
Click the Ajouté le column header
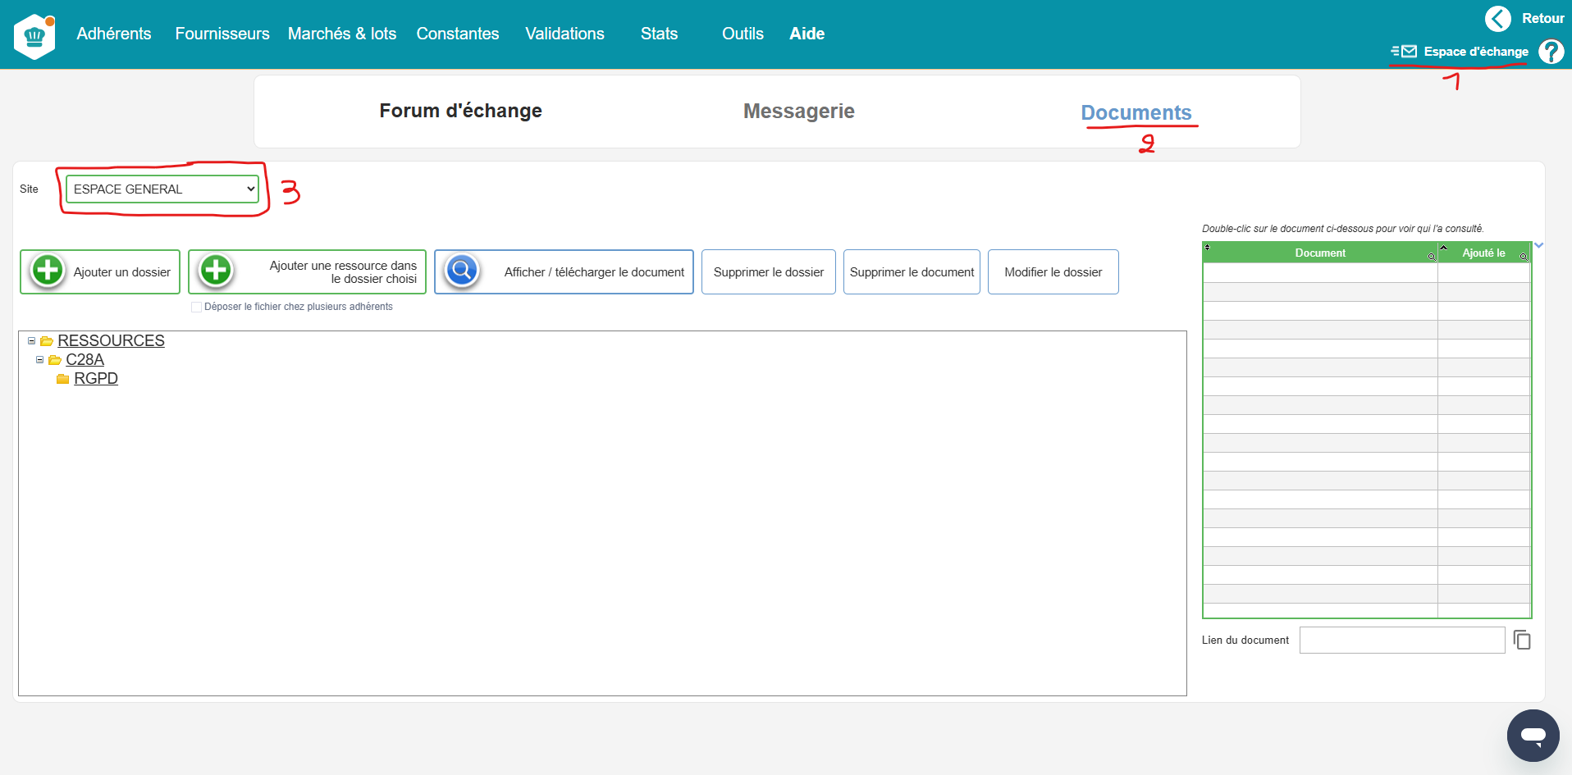(x=1483, y=253)
